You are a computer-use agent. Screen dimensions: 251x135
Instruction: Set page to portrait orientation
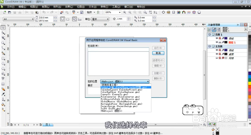tap(63, 19)
